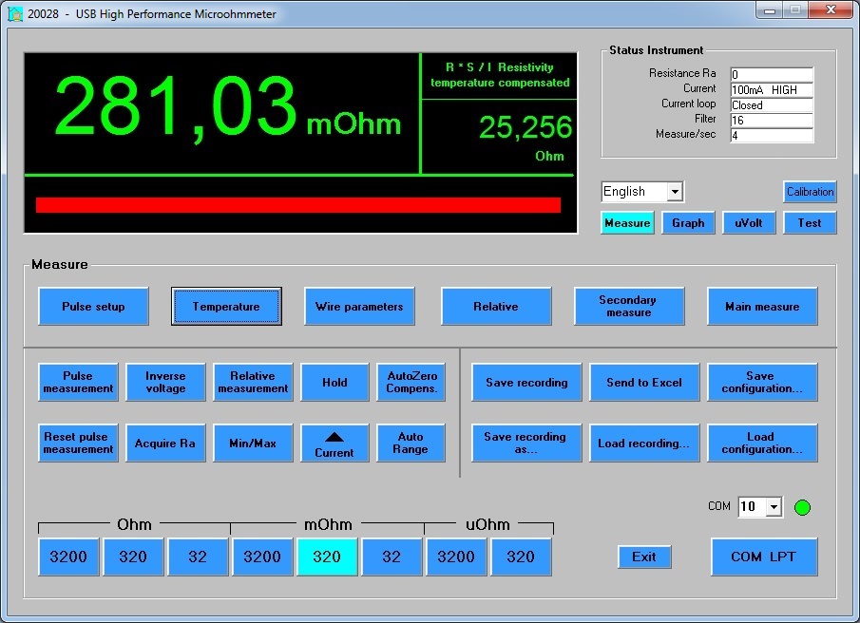The height and width of the screenshot is (623, 860).
Task: Click the red bar graph indicator
Action: pyautogui.click(x=298, y=205)
